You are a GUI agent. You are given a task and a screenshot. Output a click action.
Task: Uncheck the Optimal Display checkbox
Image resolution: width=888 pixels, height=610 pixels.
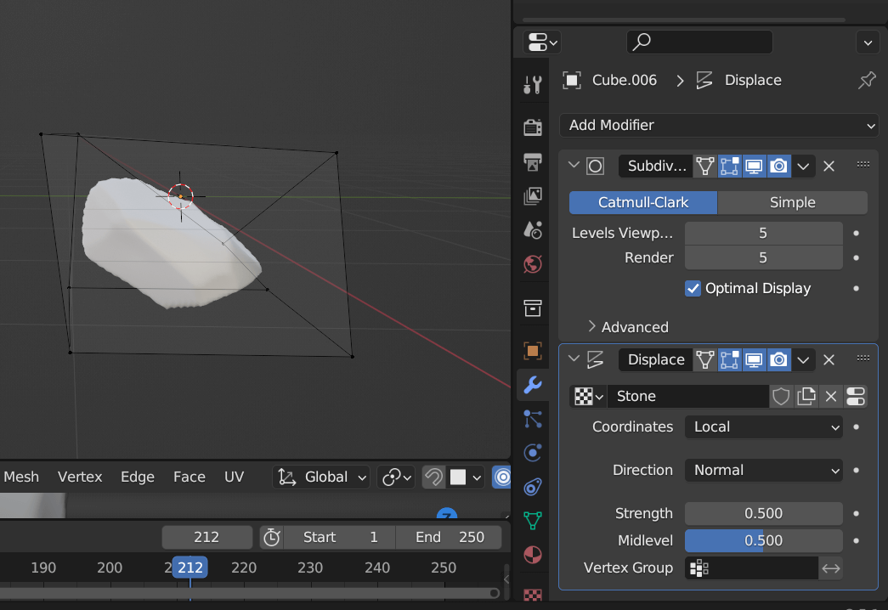pos(693,288)
